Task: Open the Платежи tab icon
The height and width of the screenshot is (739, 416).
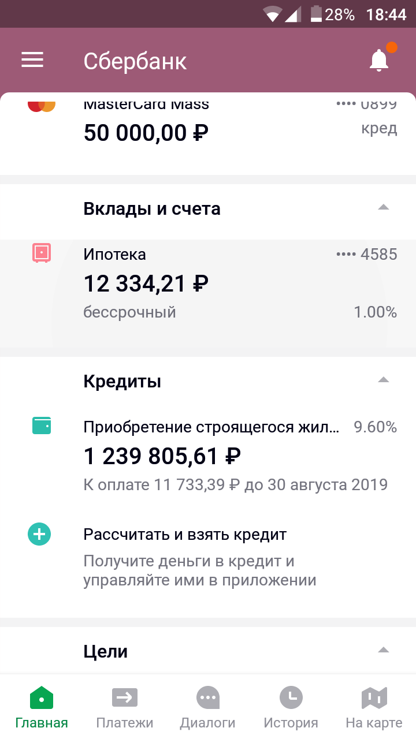Action: point(125,698)
